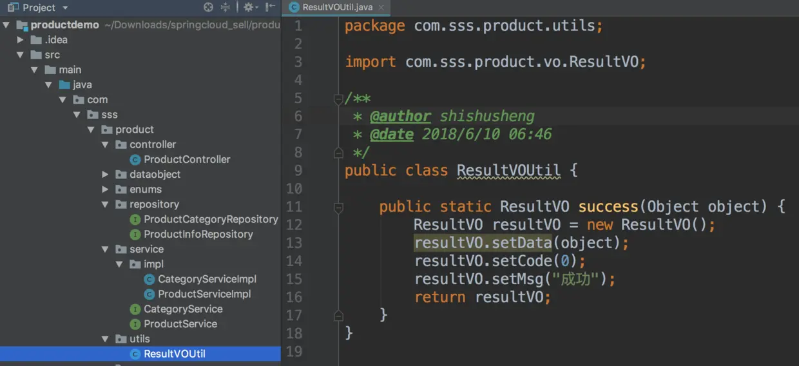Collapse the service package arrow
This screenshot has height=366, width=799.
point(106,249)
